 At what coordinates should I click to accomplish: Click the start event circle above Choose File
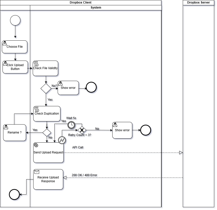[x=15, y=20]
